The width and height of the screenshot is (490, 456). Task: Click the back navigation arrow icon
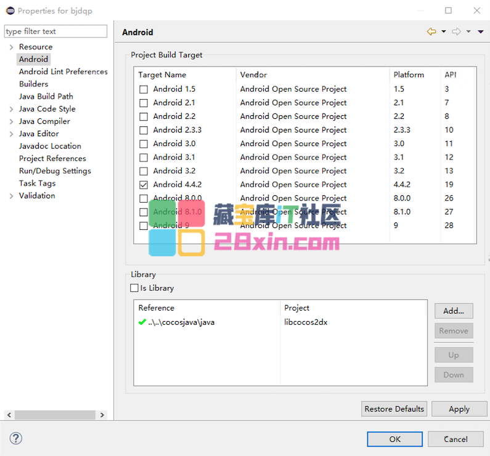click(x=431, y=32)
